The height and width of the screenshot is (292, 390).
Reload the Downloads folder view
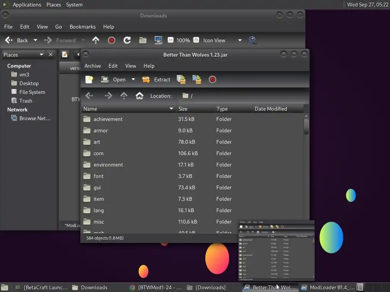click(x=127, y=40)
